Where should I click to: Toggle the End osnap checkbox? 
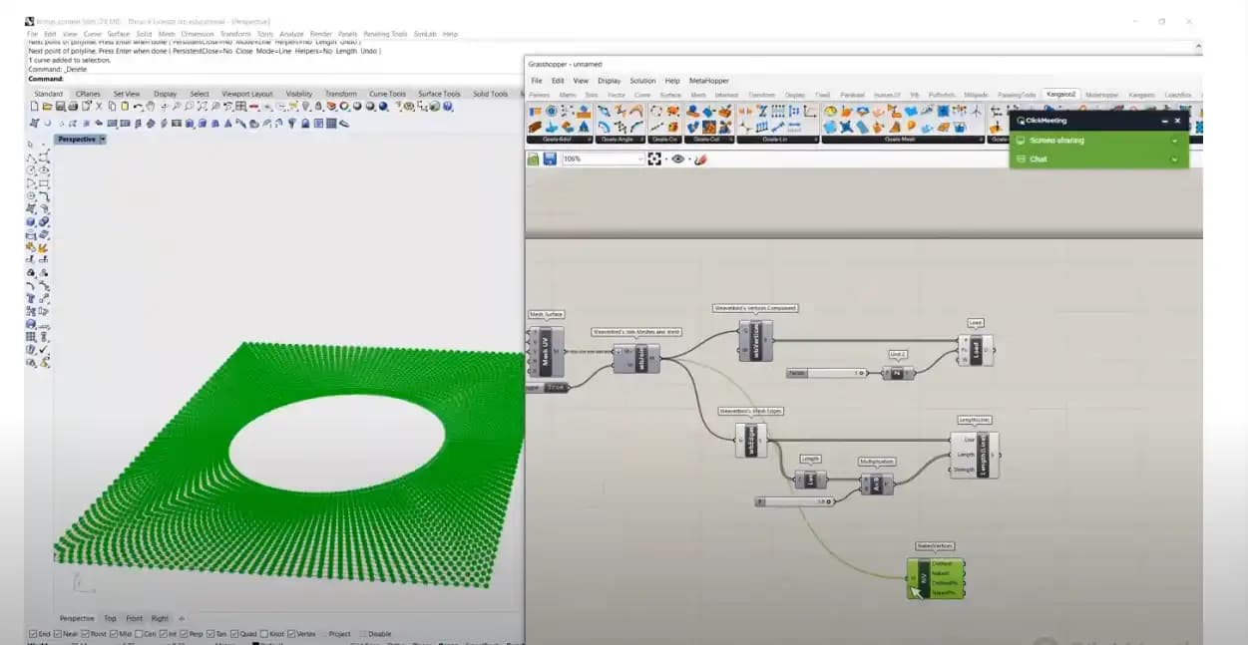coord(34,634)
